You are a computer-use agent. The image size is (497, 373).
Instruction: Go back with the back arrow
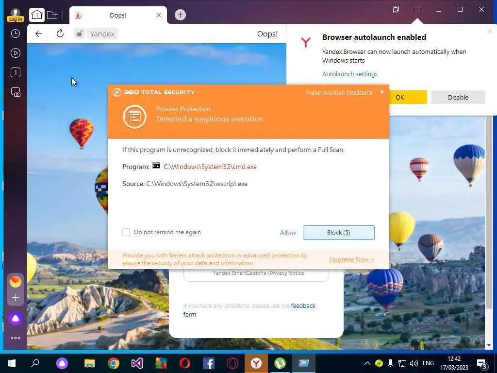click(39, 34)
